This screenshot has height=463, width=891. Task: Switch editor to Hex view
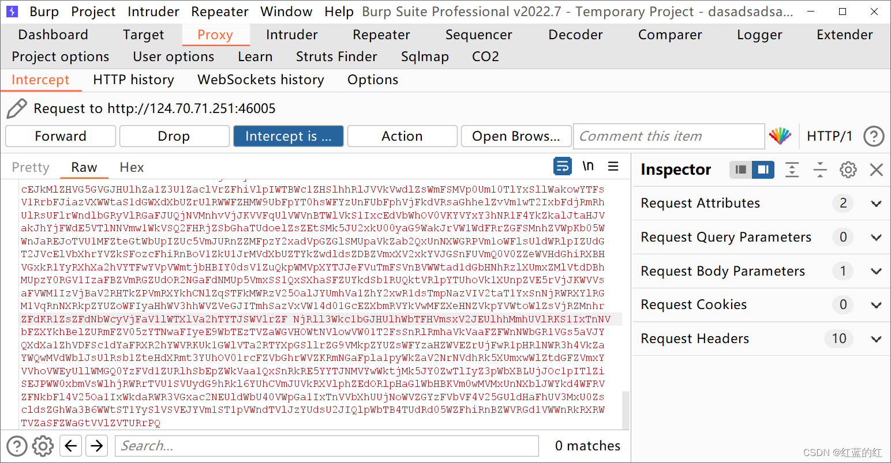point(132,167)
